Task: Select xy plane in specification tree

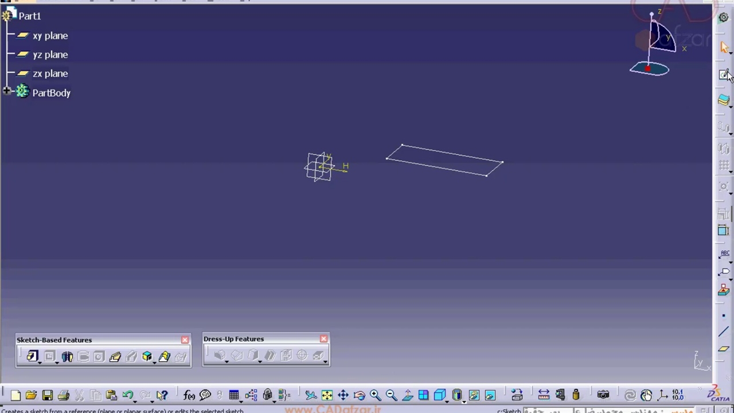Action: point(50,36)
